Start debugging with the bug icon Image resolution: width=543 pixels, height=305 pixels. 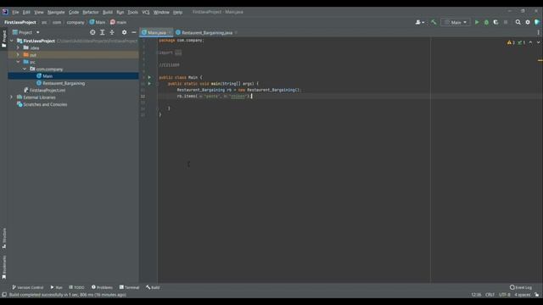click(486, 22)
